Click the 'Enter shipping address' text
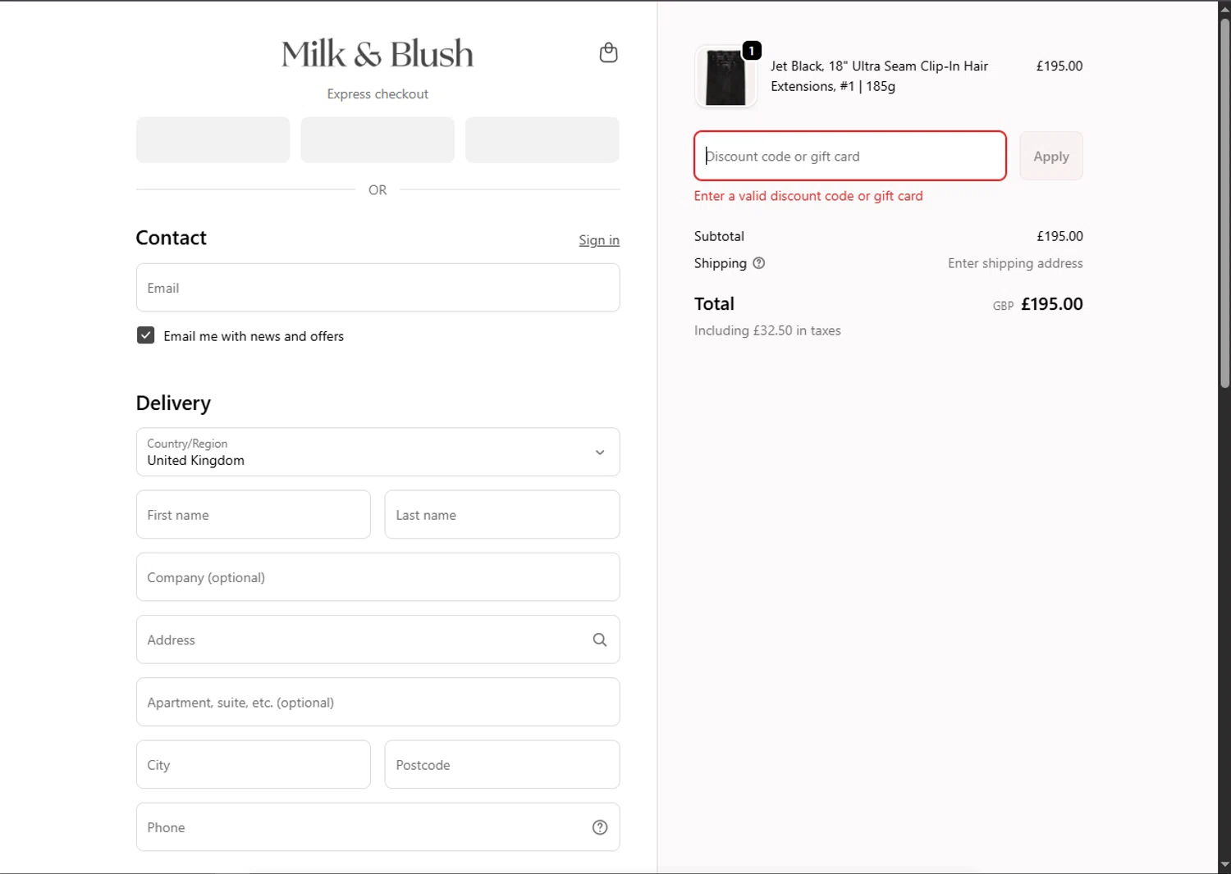The image size is (1231, 874). click(1015, 263)
